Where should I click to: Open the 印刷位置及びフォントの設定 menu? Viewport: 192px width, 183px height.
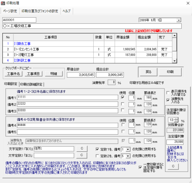click(x=40, y=11)
